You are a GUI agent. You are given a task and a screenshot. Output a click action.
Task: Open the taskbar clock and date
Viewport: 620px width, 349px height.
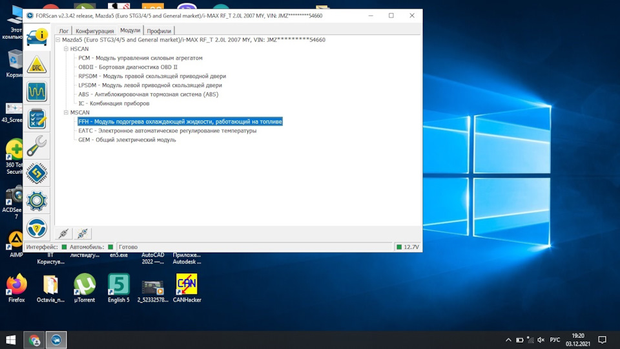tap(577, 340)
